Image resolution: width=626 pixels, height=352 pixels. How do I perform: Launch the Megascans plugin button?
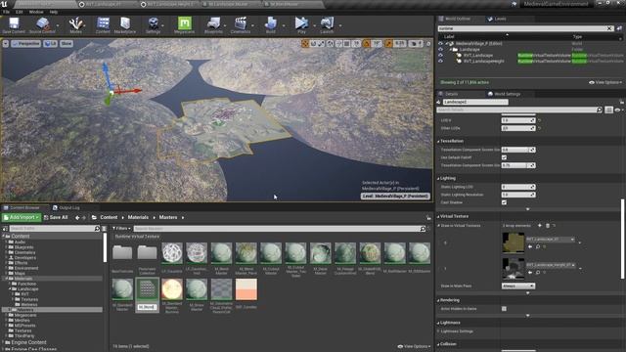[x=184, y=24]
